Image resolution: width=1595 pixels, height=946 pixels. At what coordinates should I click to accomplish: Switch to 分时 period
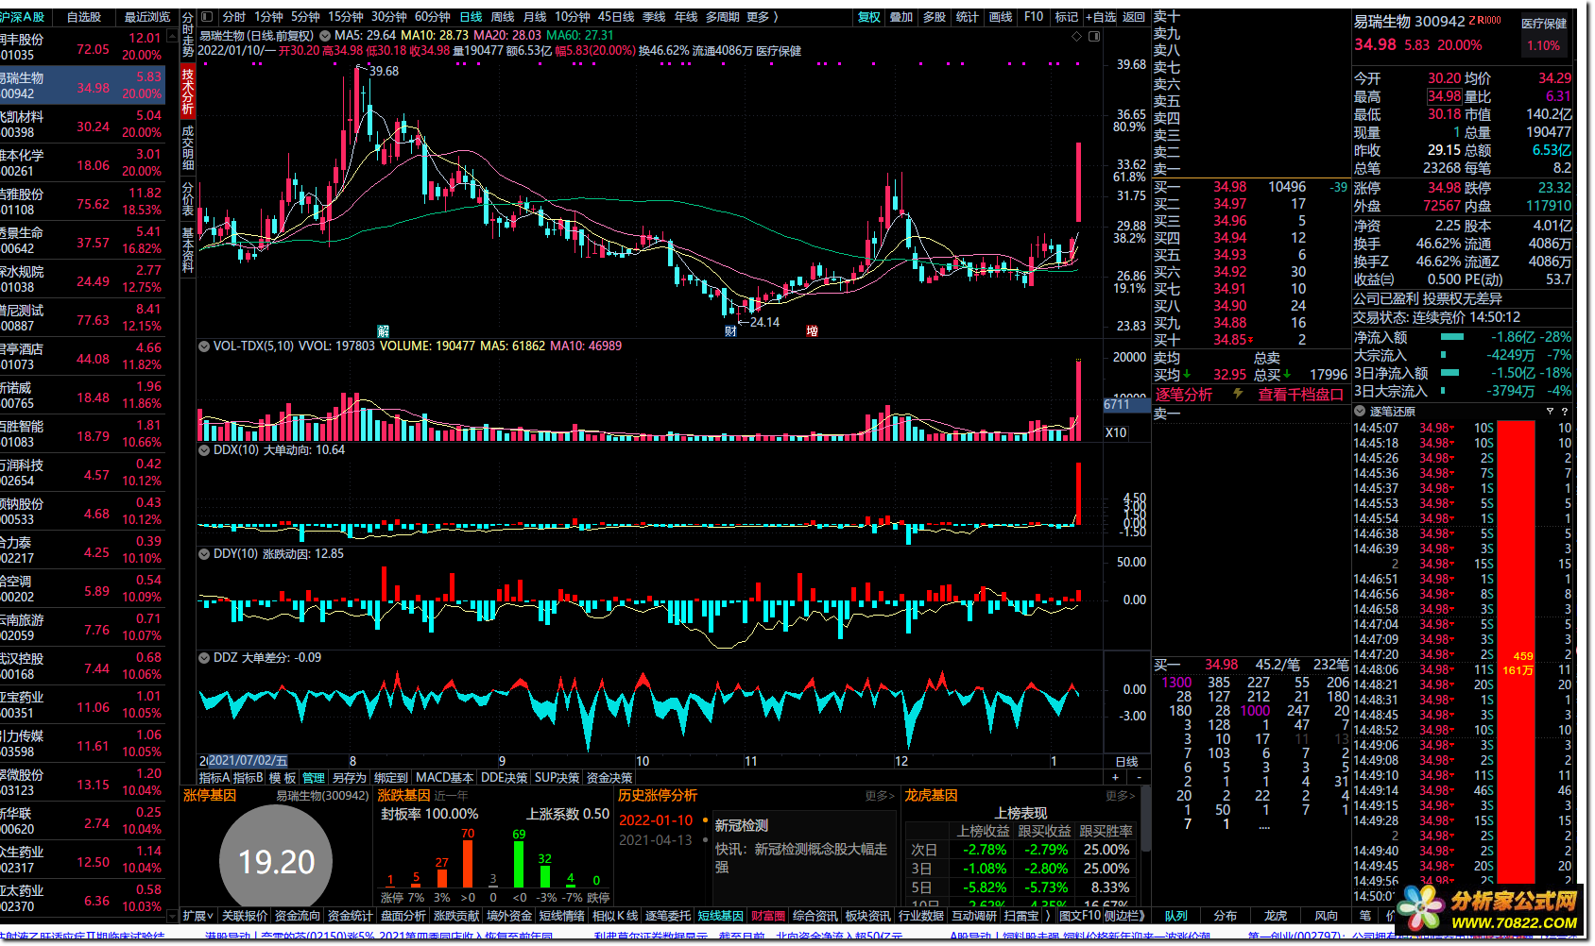pos(234,17)
